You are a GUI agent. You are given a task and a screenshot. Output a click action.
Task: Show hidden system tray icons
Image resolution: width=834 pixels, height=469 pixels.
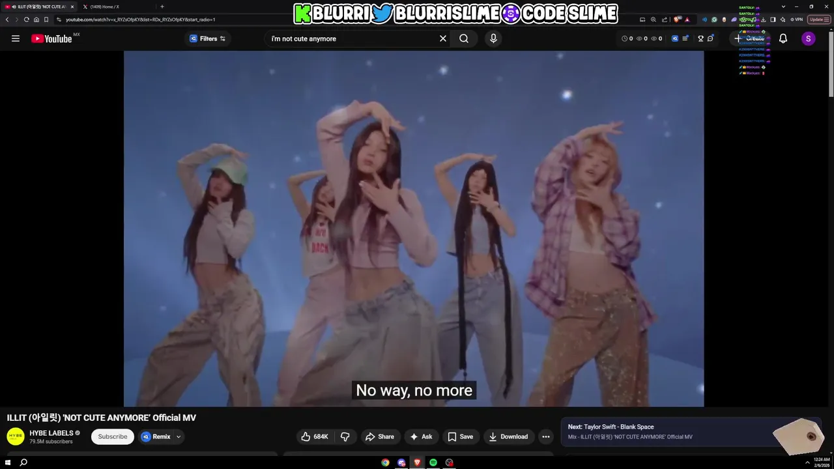(x=808, y=462)
